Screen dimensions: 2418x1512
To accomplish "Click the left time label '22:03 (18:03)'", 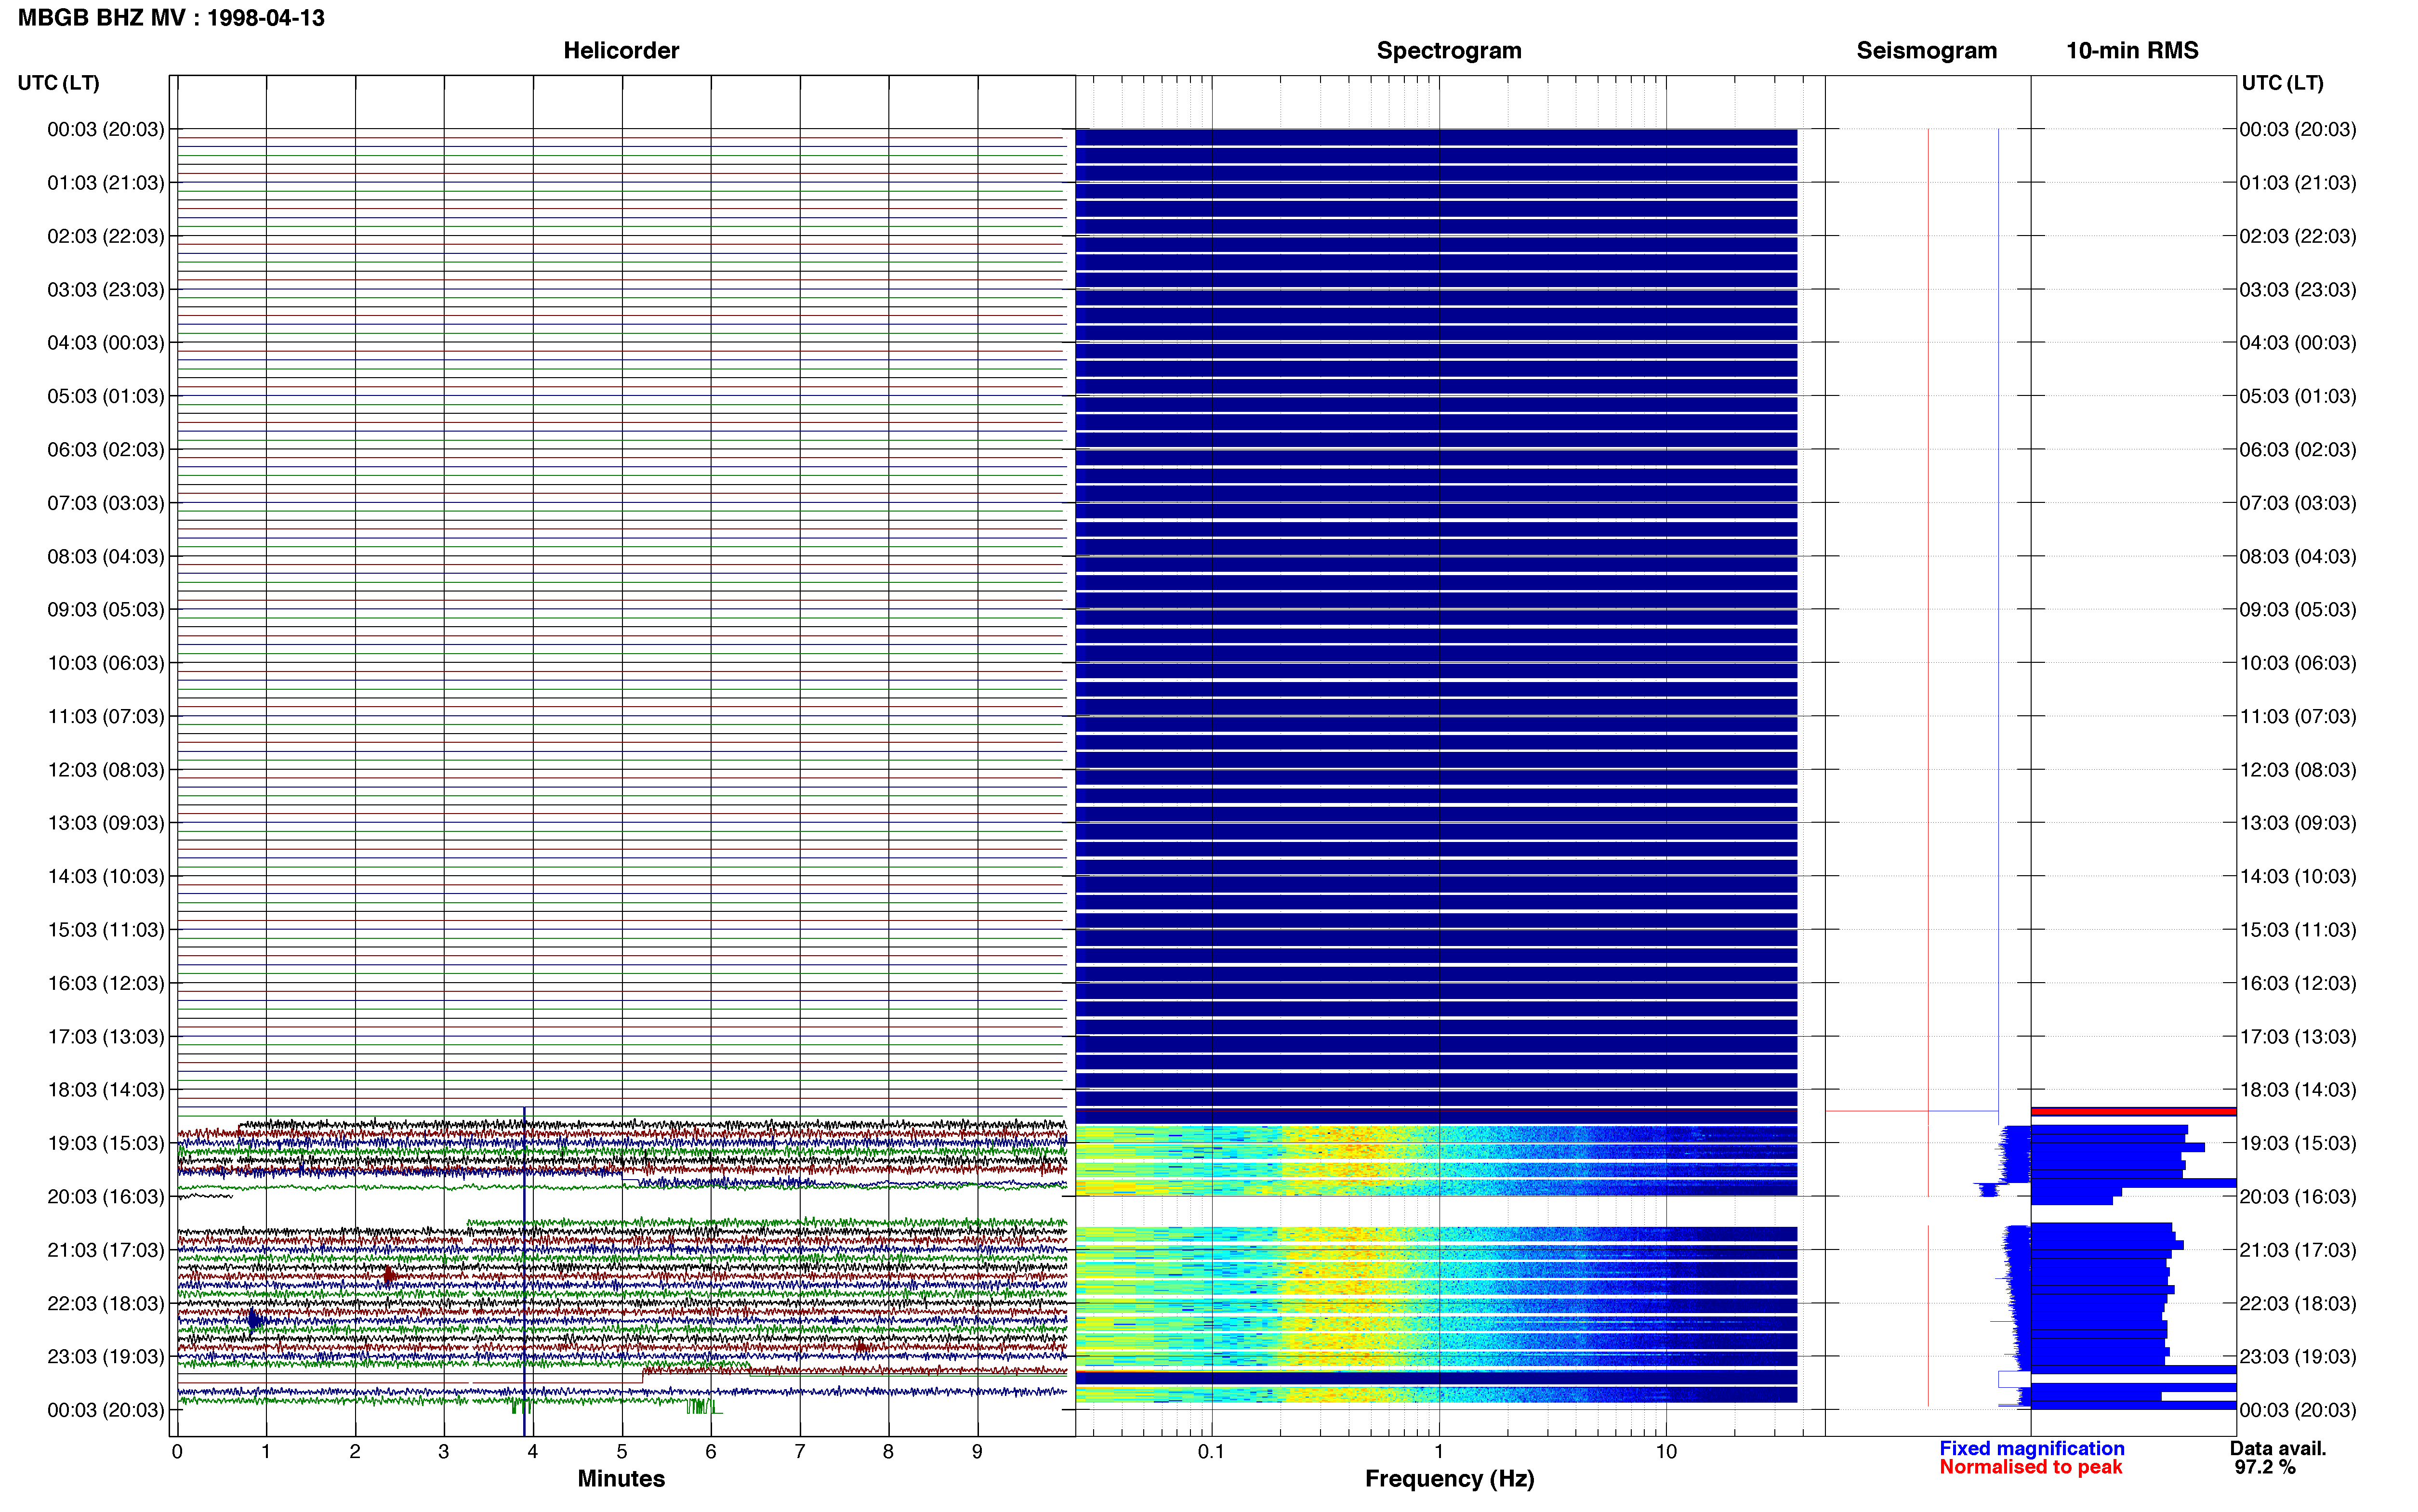I will 106,1303.
